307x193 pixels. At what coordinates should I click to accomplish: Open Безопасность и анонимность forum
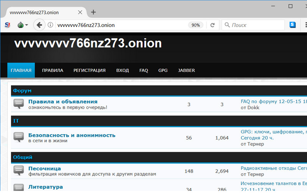72,135
